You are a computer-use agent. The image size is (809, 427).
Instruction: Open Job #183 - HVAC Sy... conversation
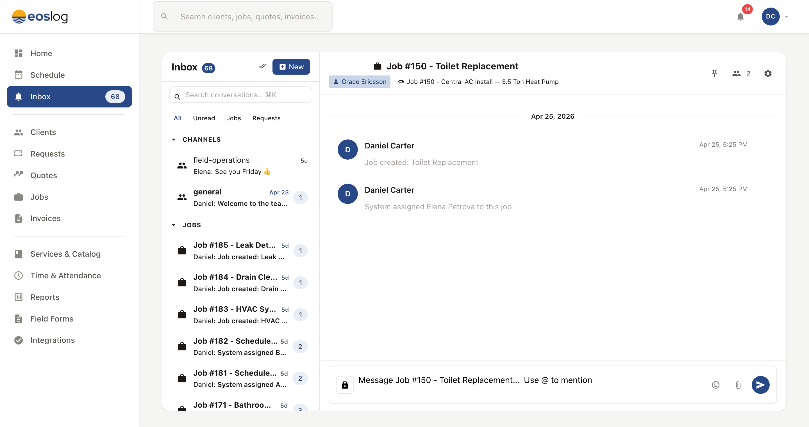(240, 315)
